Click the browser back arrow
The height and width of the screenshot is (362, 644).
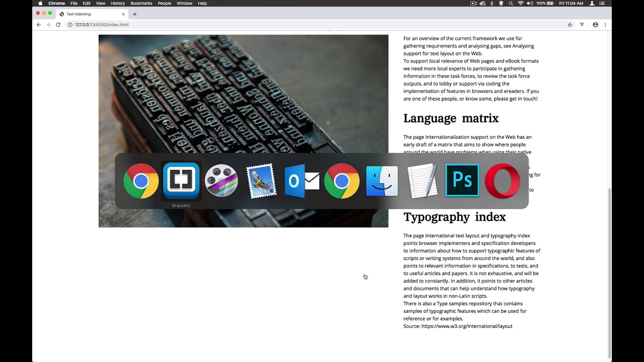tap(39, 25)
